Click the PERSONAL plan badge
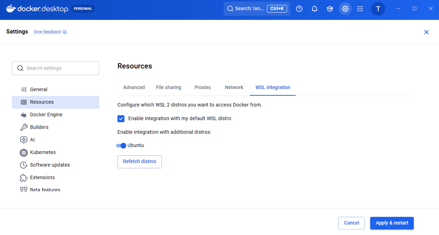This screenshot has width=439, height=235. tap(83, 9)
